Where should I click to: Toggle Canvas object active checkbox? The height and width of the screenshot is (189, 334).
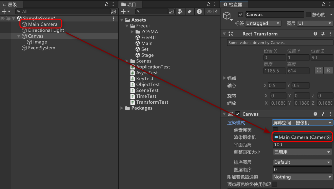tap(241, 15)
